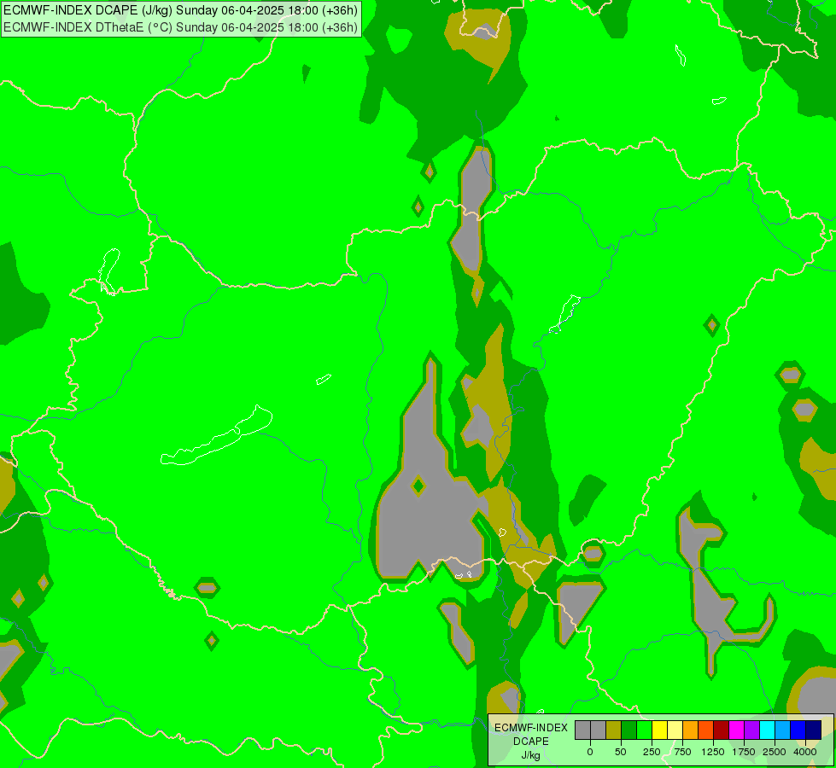Image resolution: width=836 pixels, height=768 pixels.
Task: Click the long white lake outline in map center-left
Action: point(217,435)
